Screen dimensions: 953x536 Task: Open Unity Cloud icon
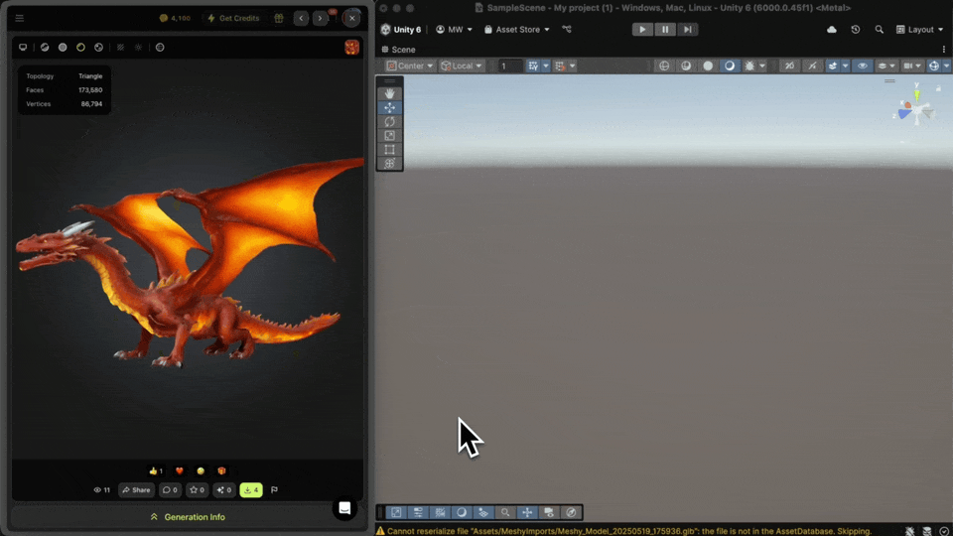(x=832, y=29)
